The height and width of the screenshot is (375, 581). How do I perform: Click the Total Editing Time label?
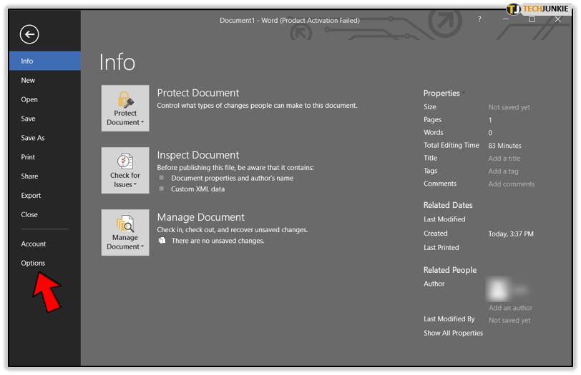(451, 145)
